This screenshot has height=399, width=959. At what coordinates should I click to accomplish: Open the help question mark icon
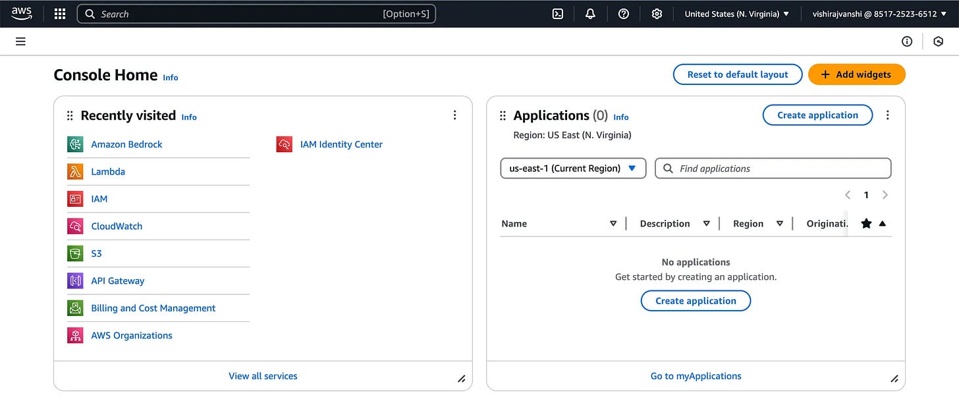[624, 14]
